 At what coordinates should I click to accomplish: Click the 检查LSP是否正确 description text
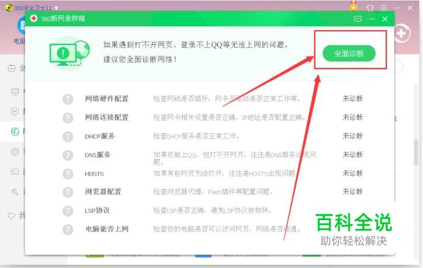point(212,210)
